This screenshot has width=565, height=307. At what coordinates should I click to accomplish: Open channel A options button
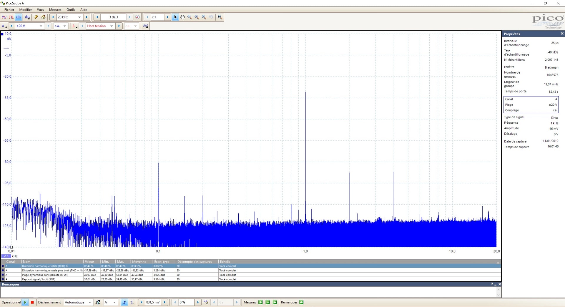(4, 26)
